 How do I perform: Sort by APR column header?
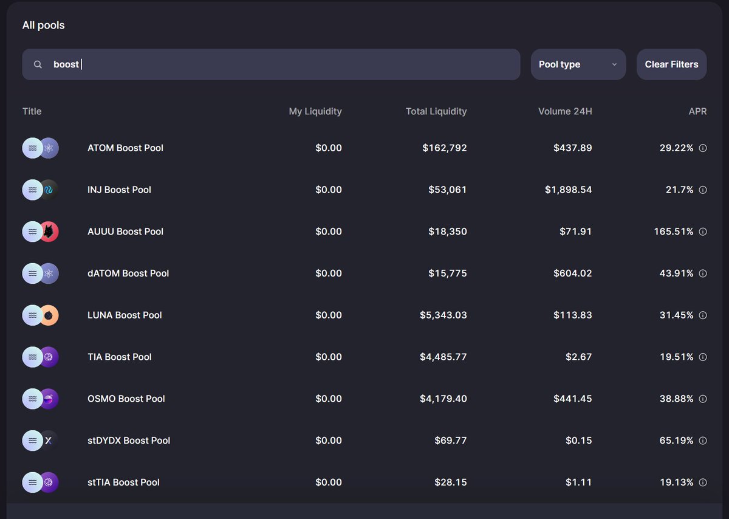coord(698,111)
